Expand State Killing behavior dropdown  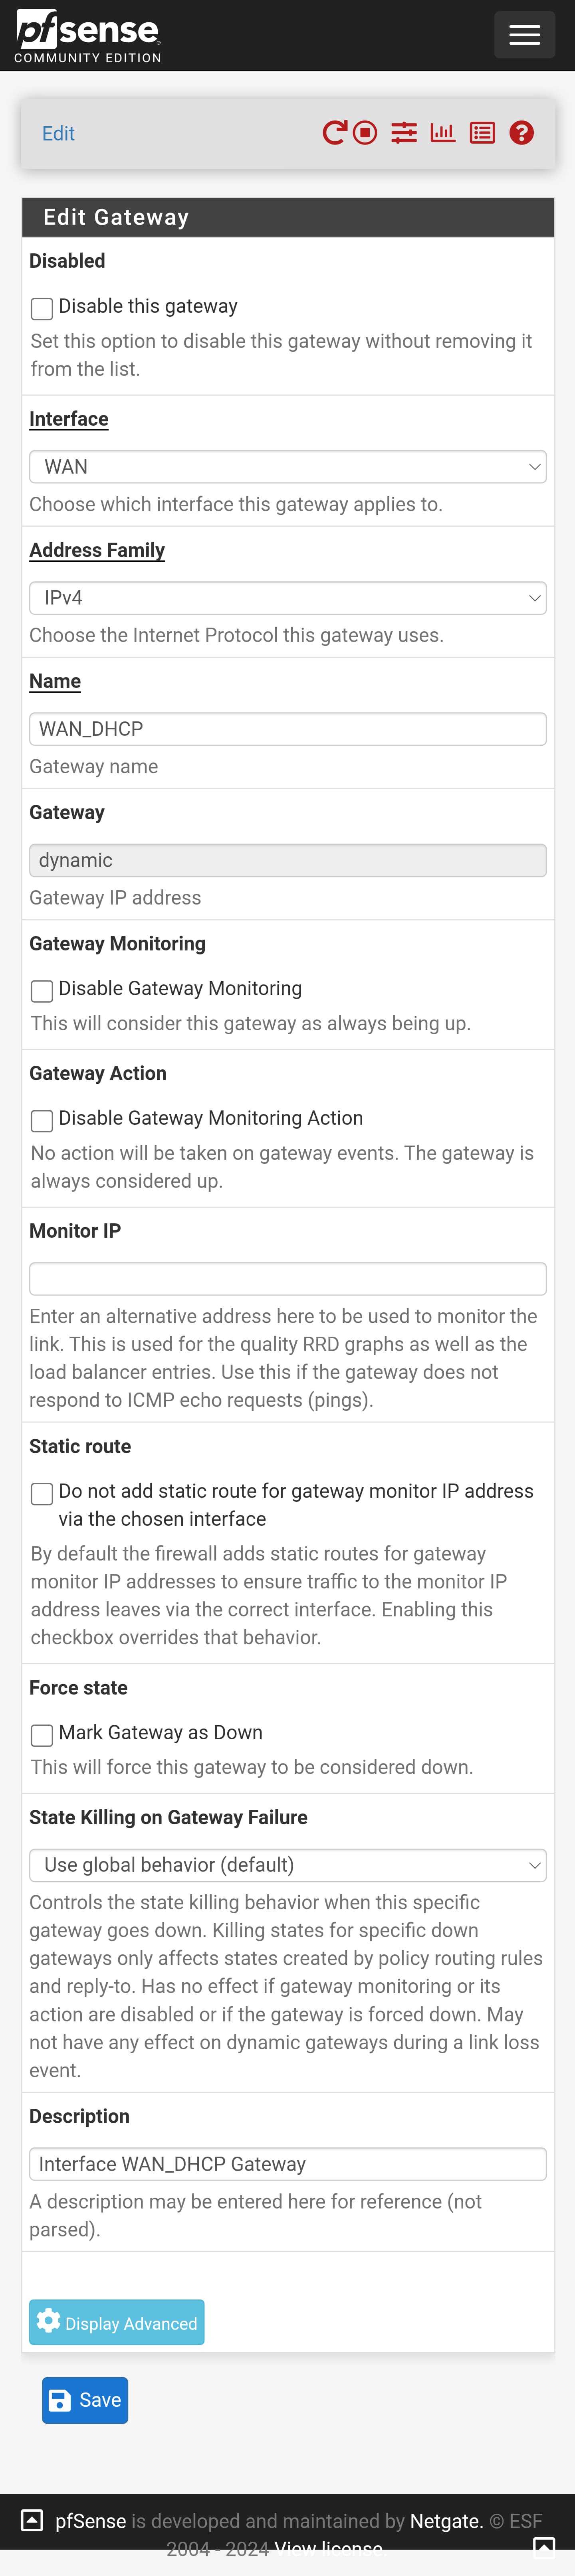(x=288, y=1865)
